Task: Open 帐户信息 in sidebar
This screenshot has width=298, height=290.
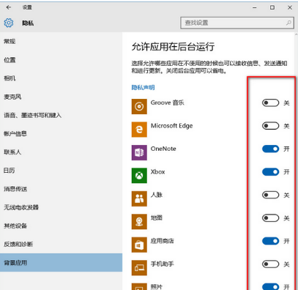Action: coord(61,134)
